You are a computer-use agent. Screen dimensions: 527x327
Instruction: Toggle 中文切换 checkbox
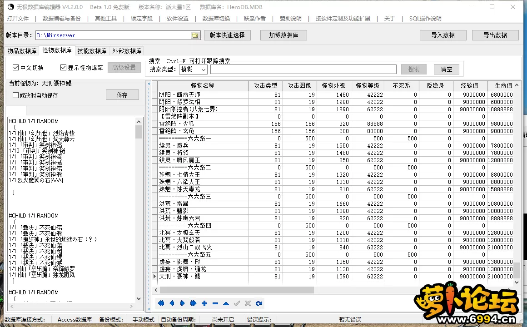[15, 68]
